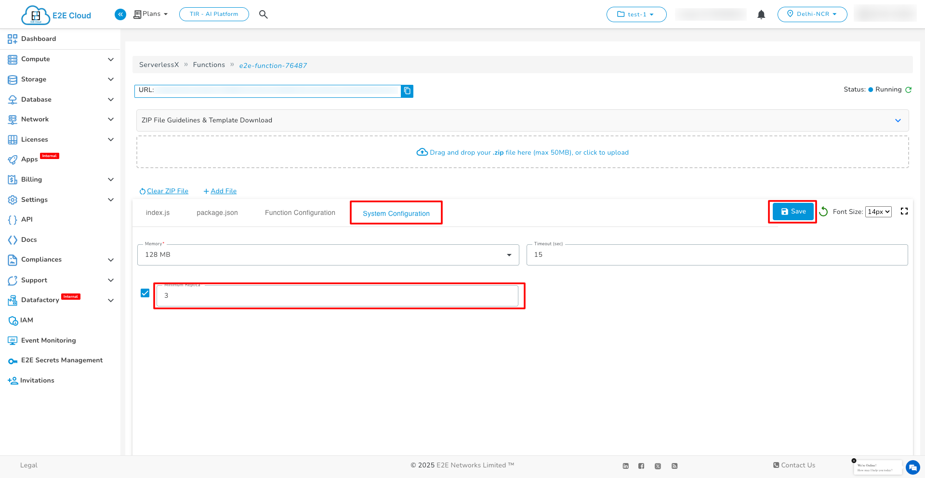Image resolution: width=925 pixels, height=478 pixels.
Task: Switch to the package.json tab
Action: coord(217,212)
